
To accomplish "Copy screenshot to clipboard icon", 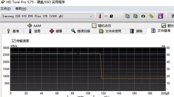I will point(135,16).
